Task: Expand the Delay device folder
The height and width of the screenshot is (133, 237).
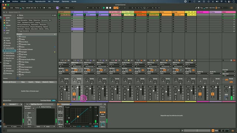Action: pyautogui.click(x=17, y=40)
